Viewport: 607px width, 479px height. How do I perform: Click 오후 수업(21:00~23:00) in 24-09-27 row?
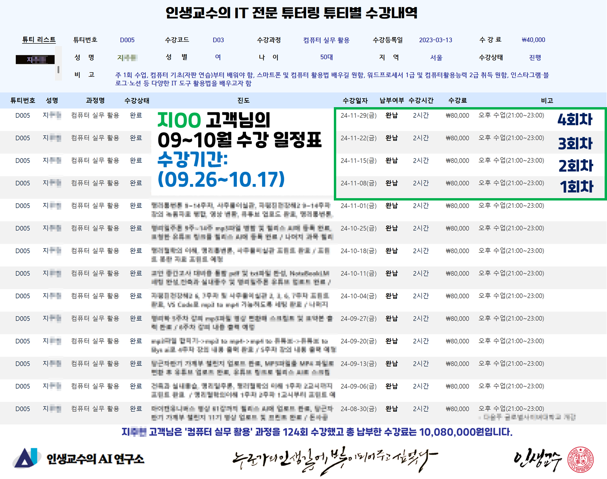point(511,318)
